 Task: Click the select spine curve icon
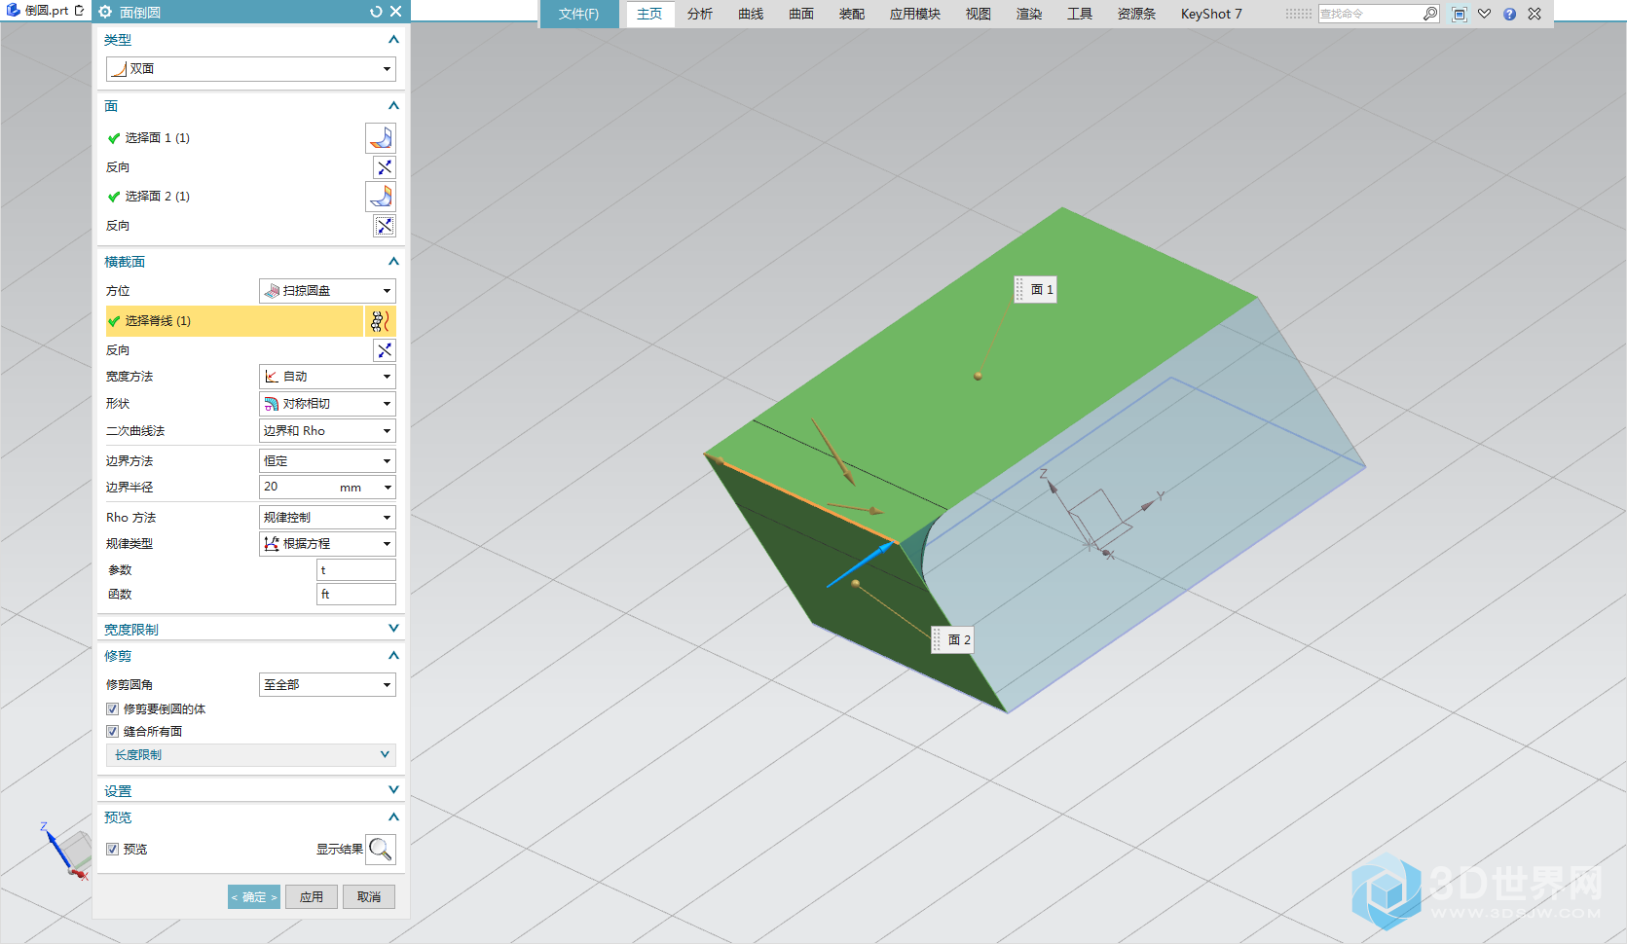tap(380, 321)
